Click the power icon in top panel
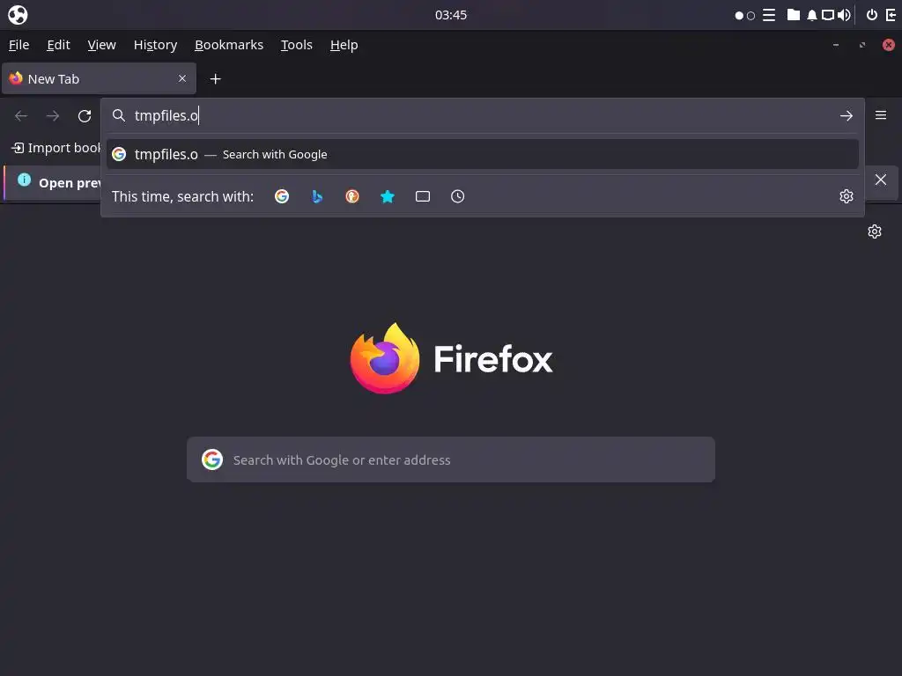 click(x=872, y=15)
